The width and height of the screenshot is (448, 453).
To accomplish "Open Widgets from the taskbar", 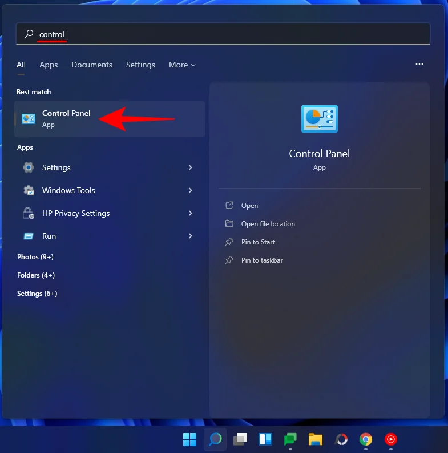I will pos(265,439).
